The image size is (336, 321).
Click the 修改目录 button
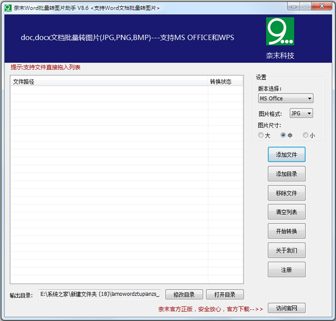tap(184, 295)
